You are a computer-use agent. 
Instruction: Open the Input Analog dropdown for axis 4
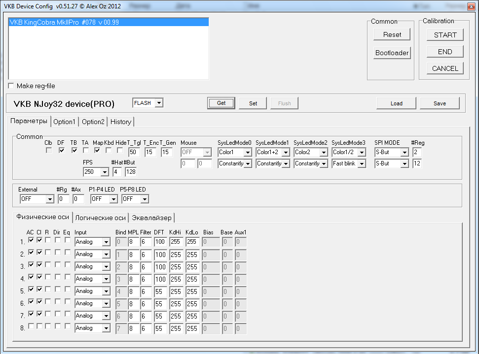click(x=106, y=279)
